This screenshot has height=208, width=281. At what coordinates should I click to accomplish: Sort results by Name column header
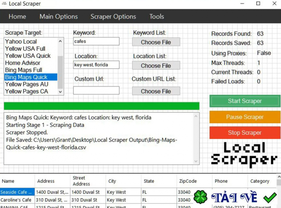[17, 181]
